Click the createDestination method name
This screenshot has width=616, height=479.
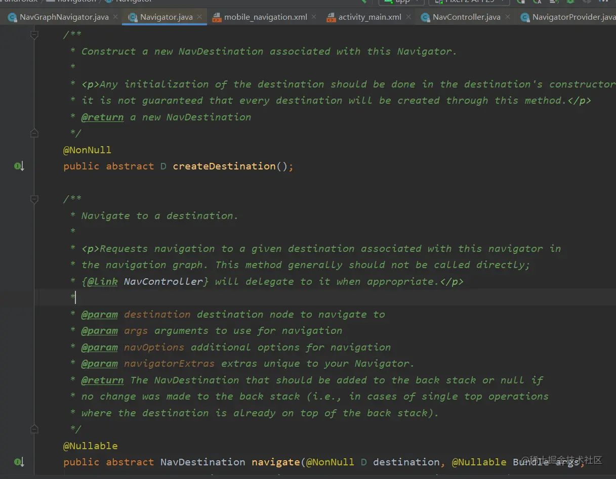coord(224,166)
